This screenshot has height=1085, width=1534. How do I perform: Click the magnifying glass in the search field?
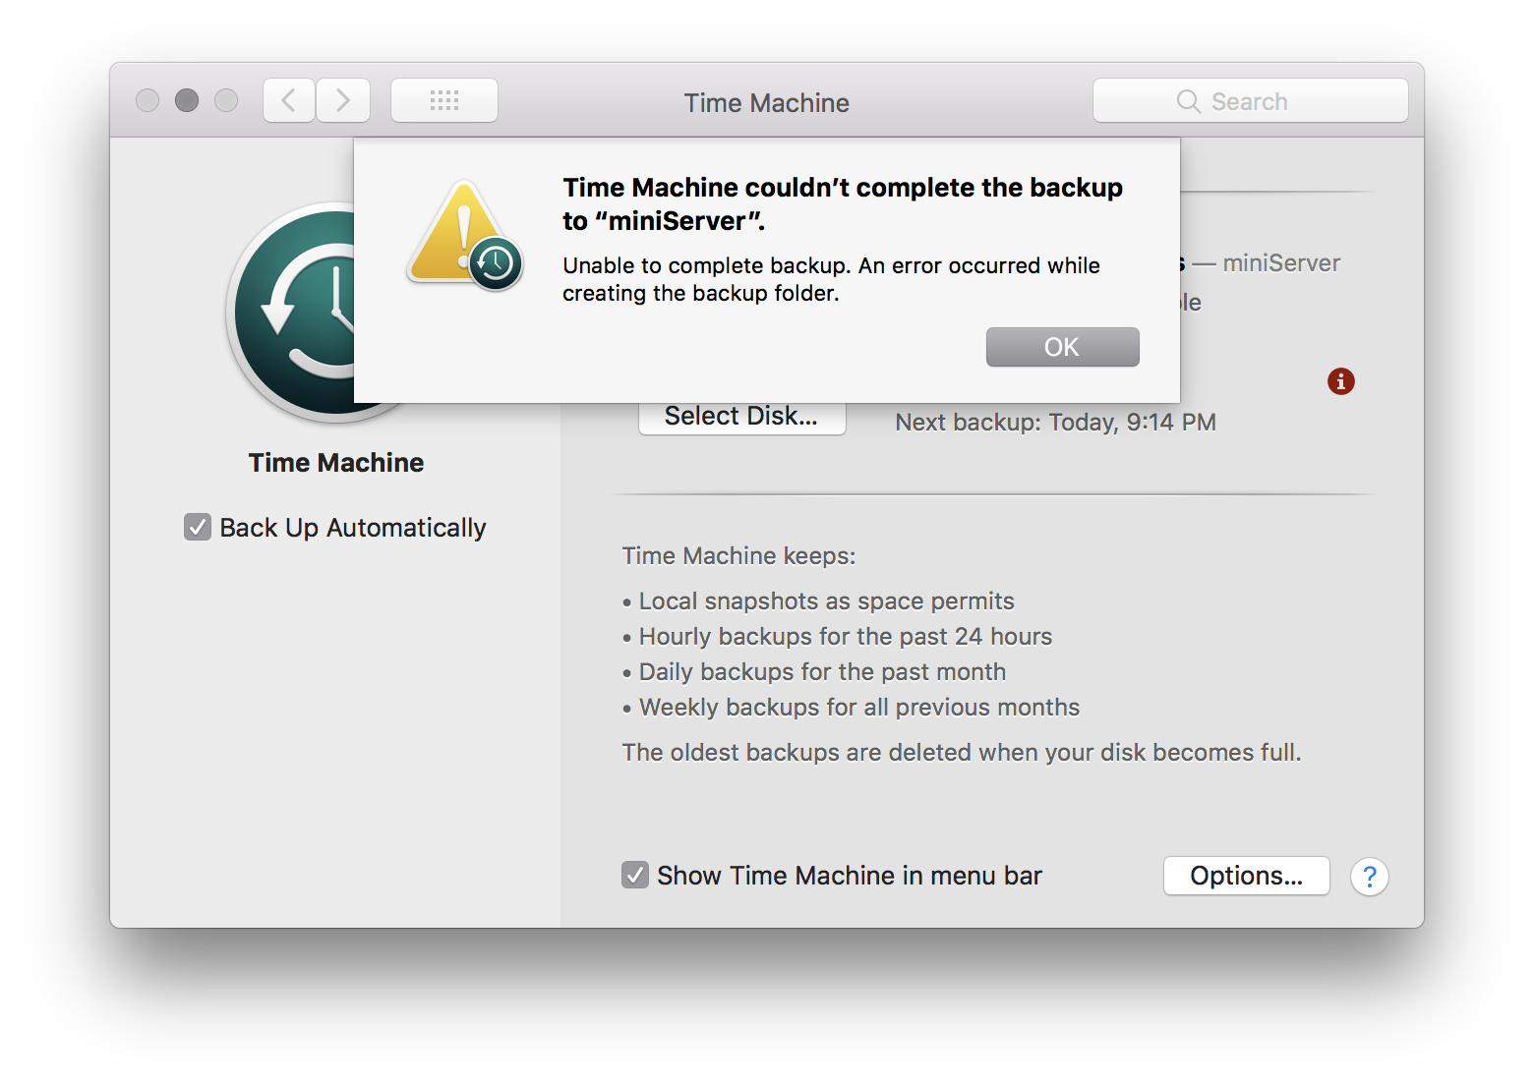click(1187, 100)
